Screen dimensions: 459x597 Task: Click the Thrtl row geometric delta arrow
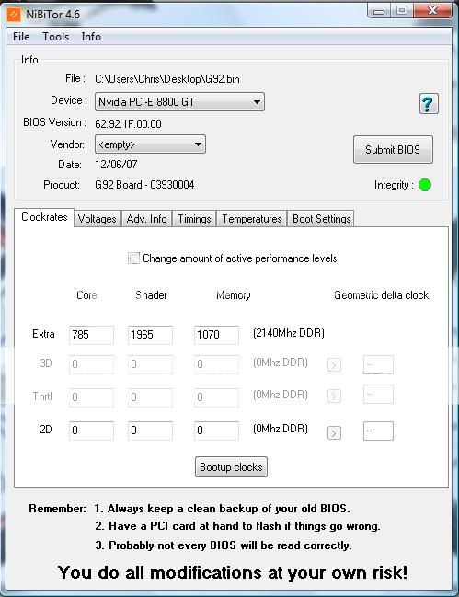pyautogui.click(x=334, y=396)
